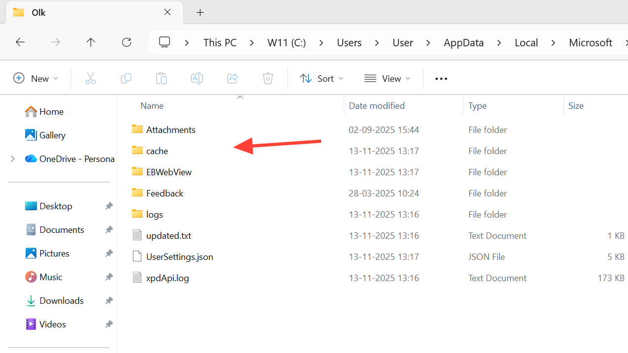Click the Cut scissors icon

pos(91,78)
